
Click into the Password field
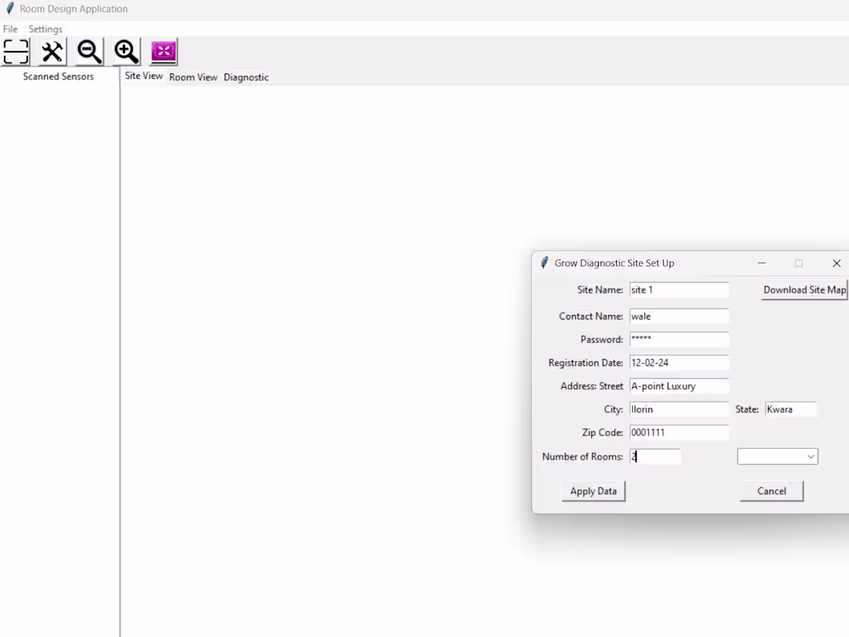(679, 340)
